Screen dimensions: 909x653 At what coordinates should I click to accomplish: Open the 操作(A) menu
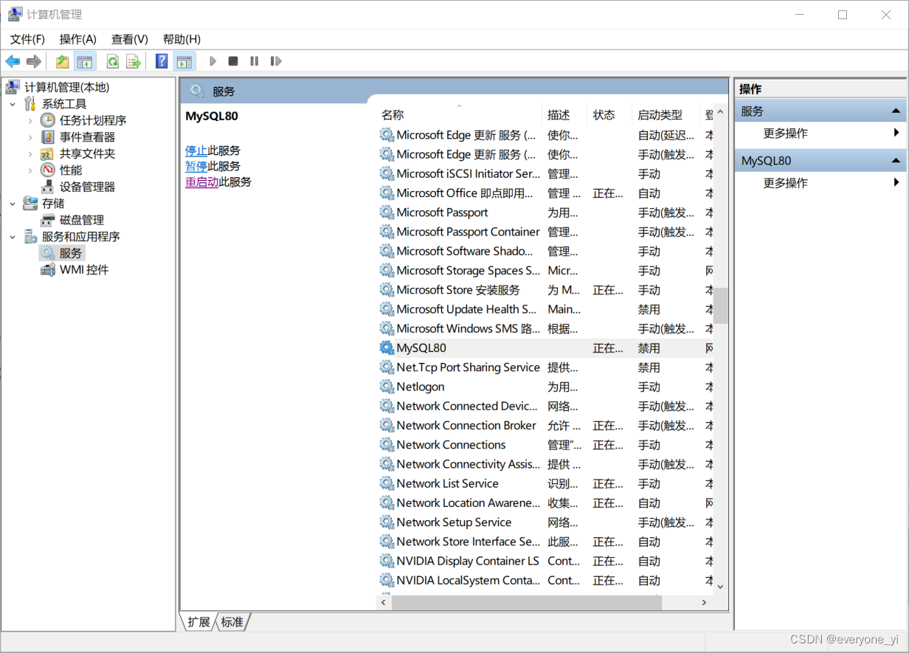(78, 39)
